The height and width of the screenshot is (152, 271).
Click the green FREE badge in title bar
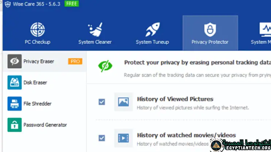[71, 4]
